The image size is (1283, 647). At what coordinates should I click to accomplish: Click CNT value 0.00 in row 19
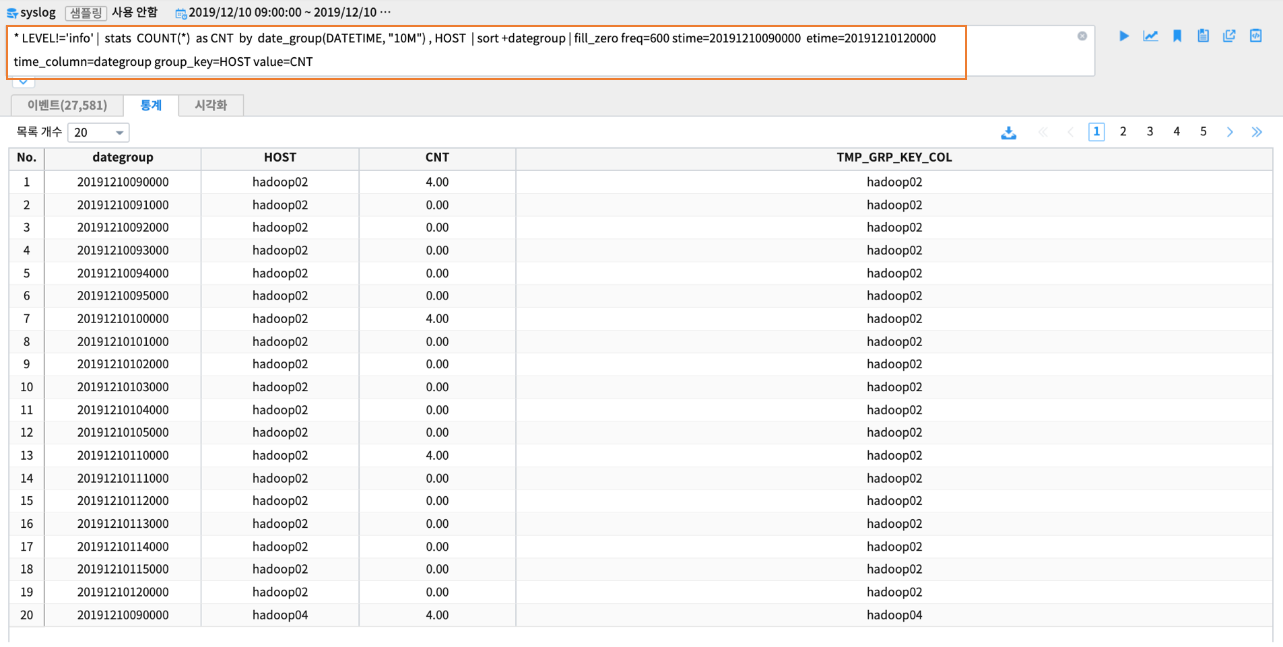pos(437,592)
